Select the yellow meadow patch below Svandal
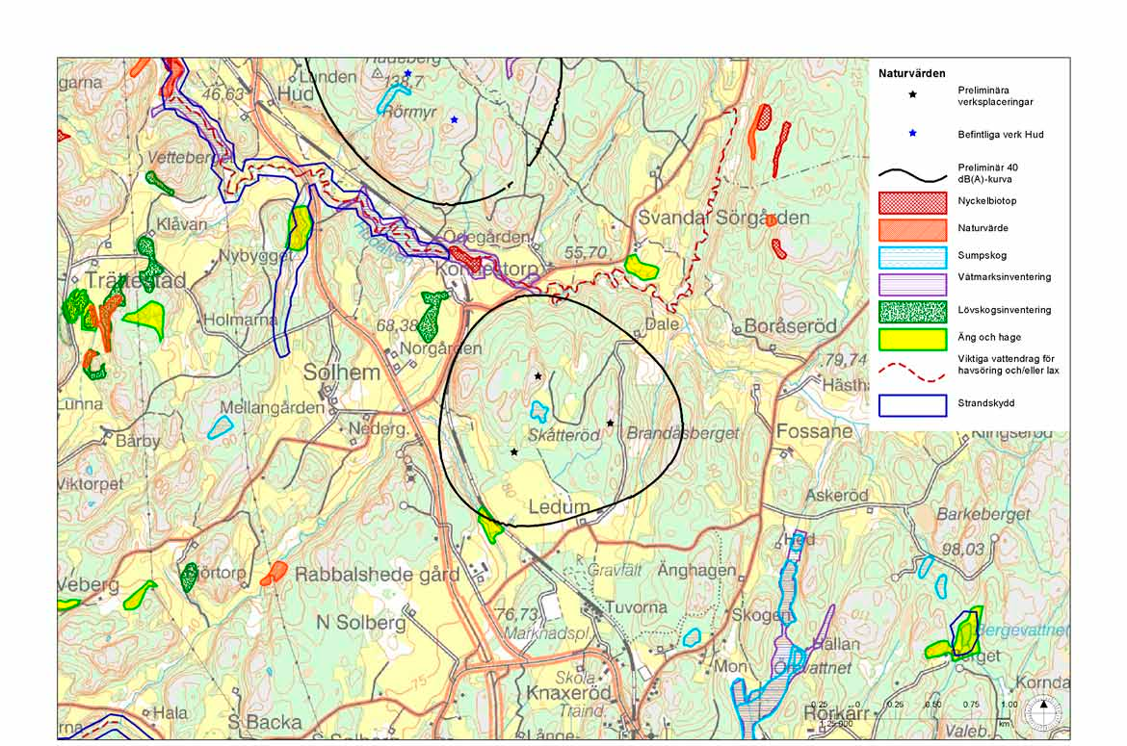1127x746 pixels. [x=642, y=267]
